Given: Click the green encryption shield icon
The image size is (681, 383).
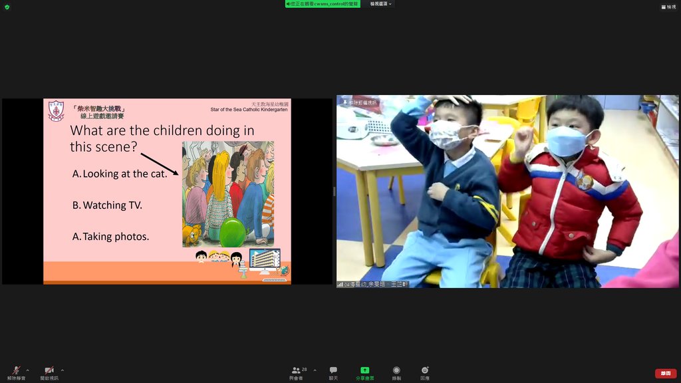Looking at the screenshot, I should [x=7, y=7].
